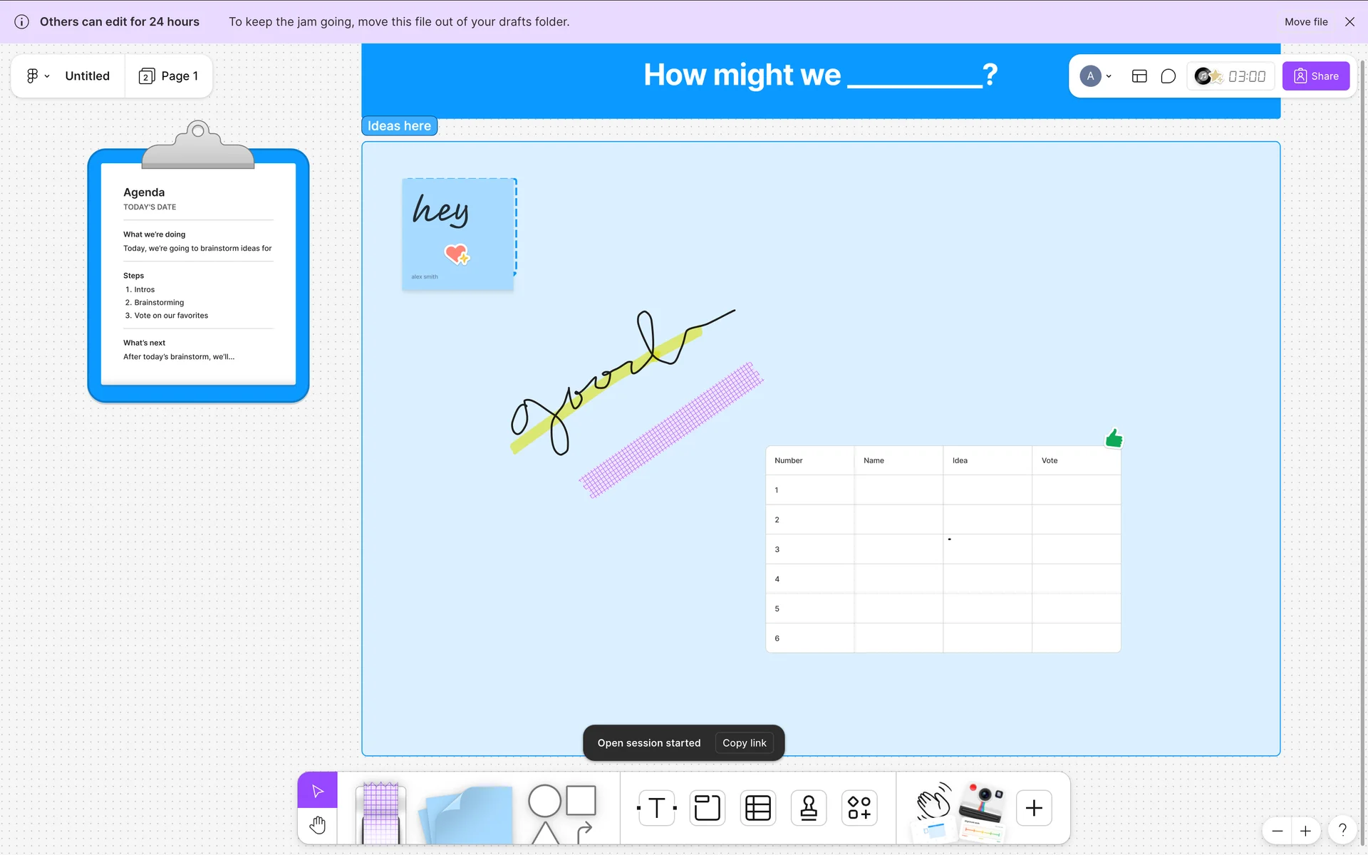Open the comments bubble
Viewport: 1368px width, 855px height.
(1168, 76)
